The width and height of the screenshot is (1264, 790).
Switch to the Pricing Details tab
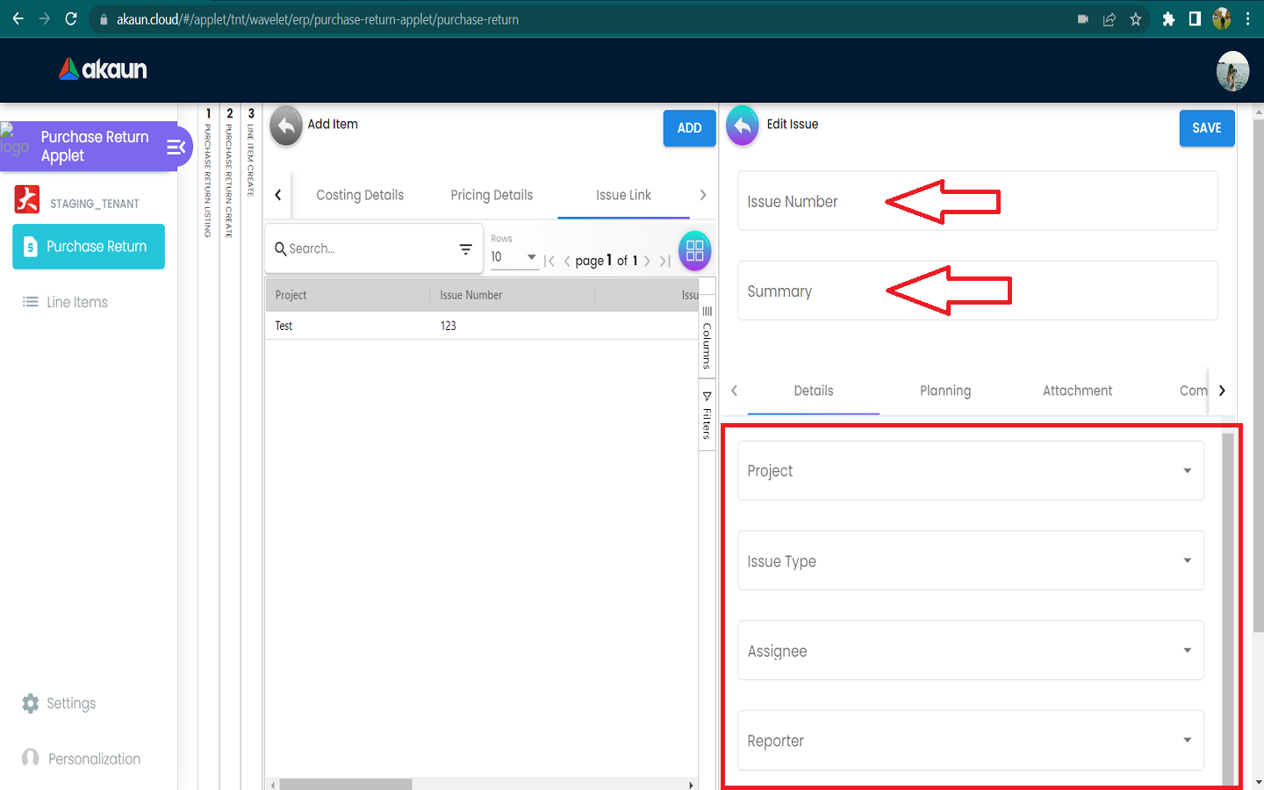[492, 195]
